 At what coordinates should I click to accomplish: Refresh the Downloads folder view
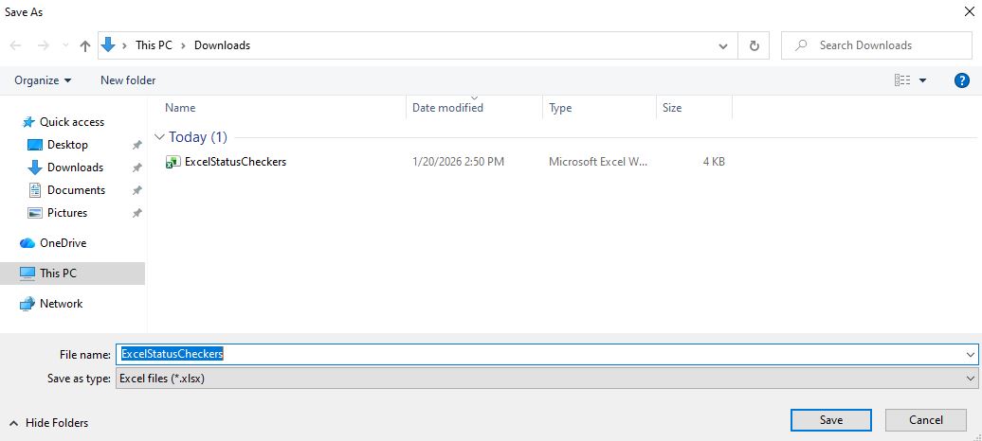click(755, 45)
